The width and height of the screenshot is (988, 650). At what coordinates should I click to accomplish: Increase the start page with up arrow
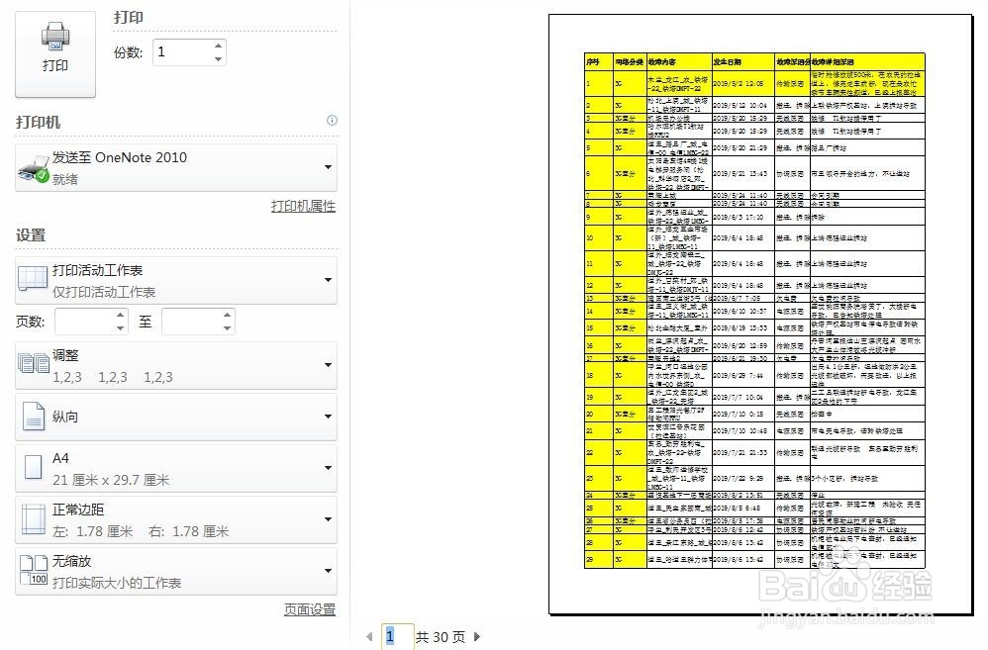pos(121,315)
